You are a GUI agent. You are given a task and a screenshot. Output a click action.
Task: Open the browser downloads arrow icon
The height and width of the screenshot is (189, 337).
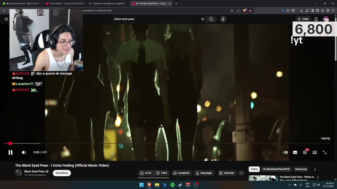pyautogui.click(x=301, y=10)
